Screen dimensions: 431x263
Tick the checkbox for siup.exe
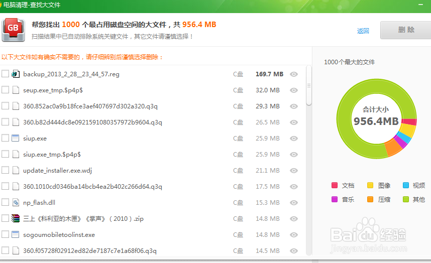tap(5, 138)
